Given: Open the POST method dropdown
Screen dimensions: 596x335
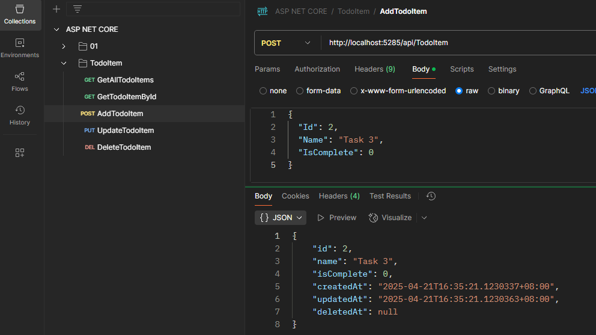Looking at the screenshot, I should click(286, 43).
